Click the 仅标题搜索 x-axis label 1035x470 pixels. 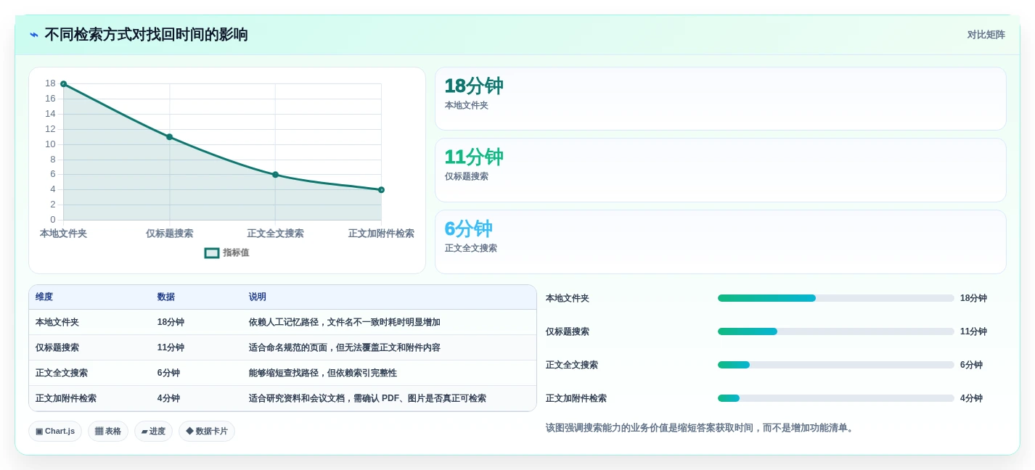click(x=170, y=234)
